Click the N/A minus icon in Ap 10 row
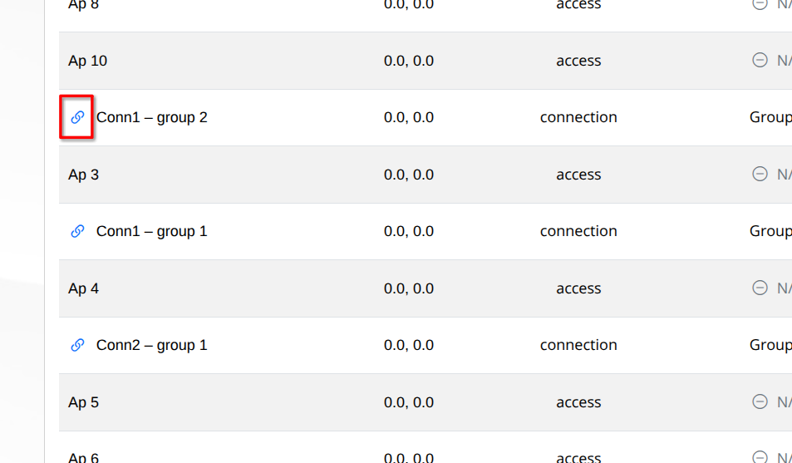Image resolution: width=792 pixels, height=463 pixels. click(x=760, y=60)
